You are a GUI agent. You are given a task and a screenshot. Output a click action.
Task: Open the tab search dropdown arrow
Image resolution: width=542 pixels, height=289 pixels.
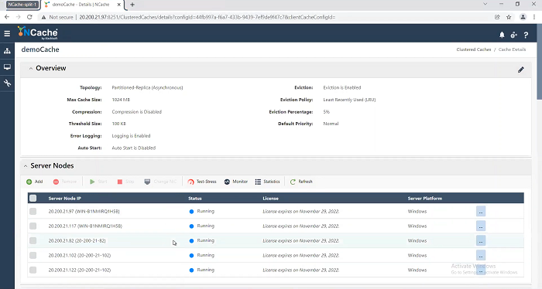point(485,4)
